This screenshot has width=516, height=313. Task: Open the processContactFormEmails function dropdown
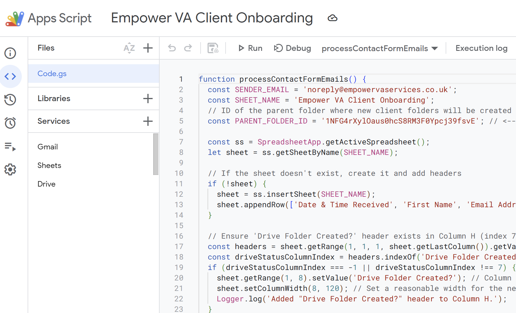click(379, 48)
